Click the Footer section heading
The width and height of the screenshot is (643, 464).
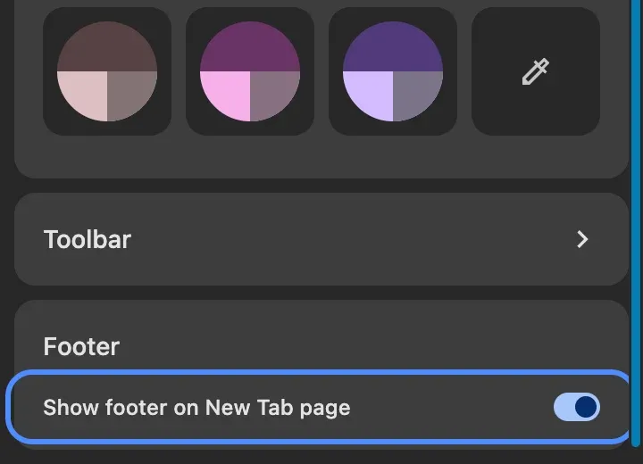(81, 346)
